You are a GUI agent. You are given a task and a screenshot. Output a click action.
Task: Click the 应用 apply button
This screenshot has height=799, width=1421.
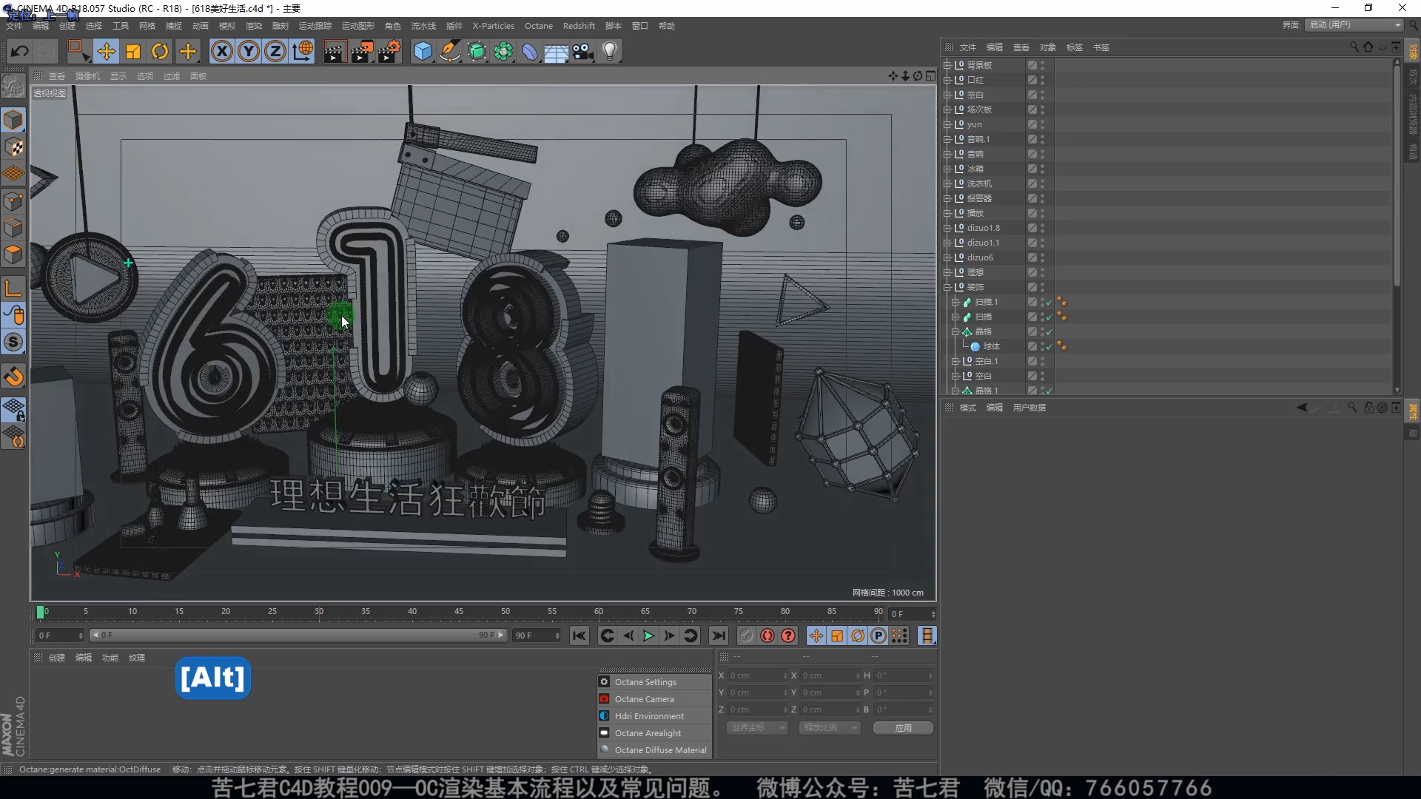click(x=903, y=728)
